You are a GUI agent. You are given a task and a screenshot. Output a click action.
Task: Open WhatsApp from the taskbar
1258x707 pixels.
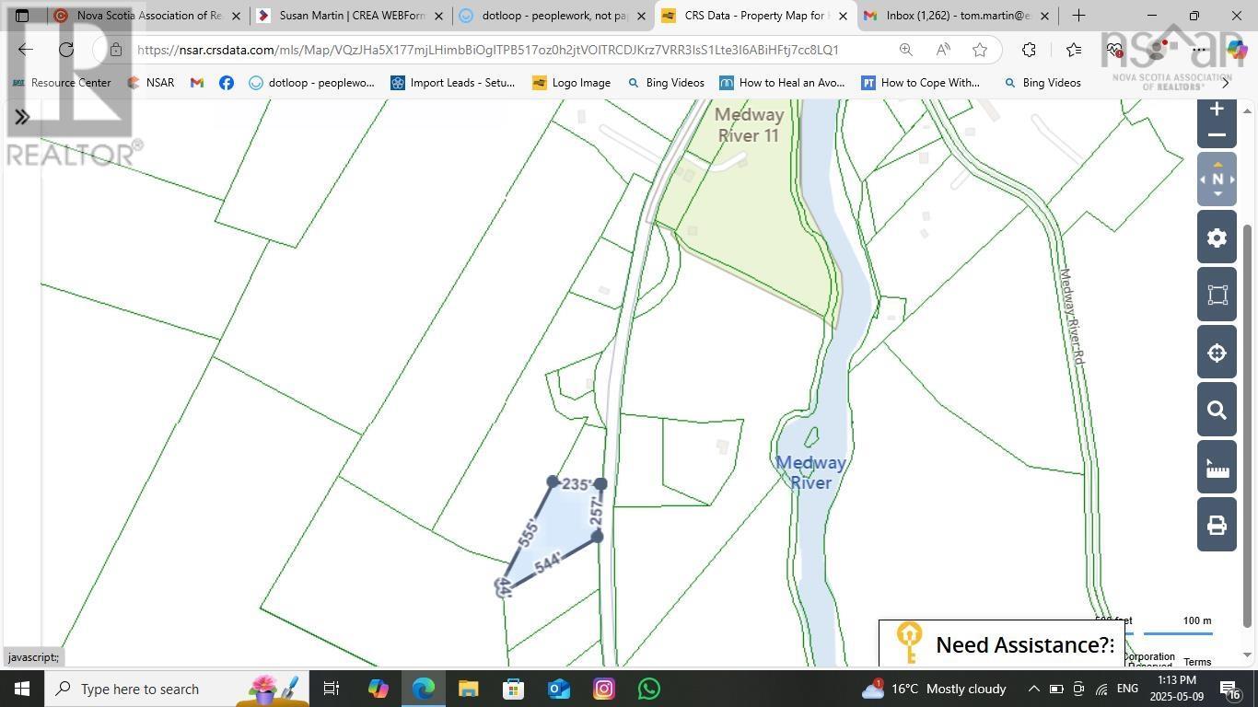click(649, 689)
